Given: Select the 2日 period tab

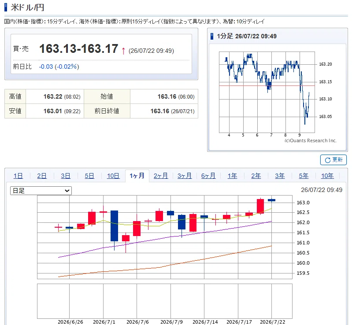Looking at the screenshot, I should (42, 176).
